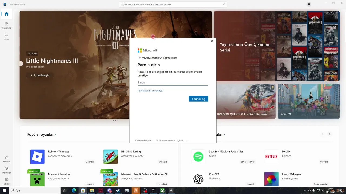The height and width of the screenshot is (194, 346).
Task: Open the ChatGPT app icon
Action: click(198, 179)
